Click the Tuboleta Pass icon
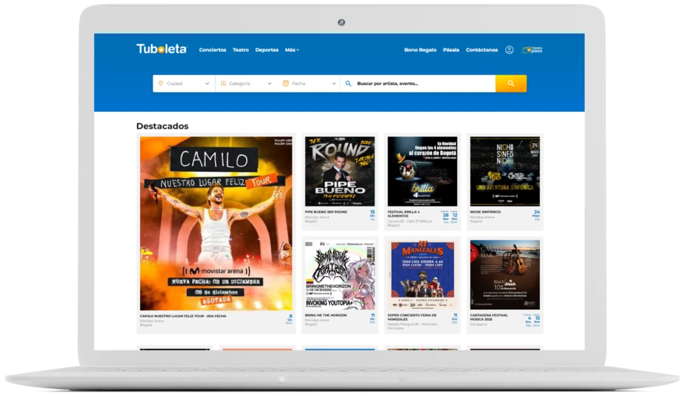This screenshot has height=396, width=684. pos(531,49)
